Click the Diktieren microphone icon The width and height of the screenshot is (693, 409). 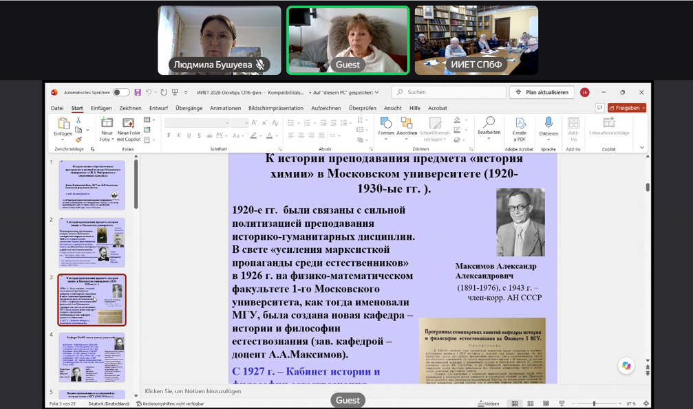[548, 123]
